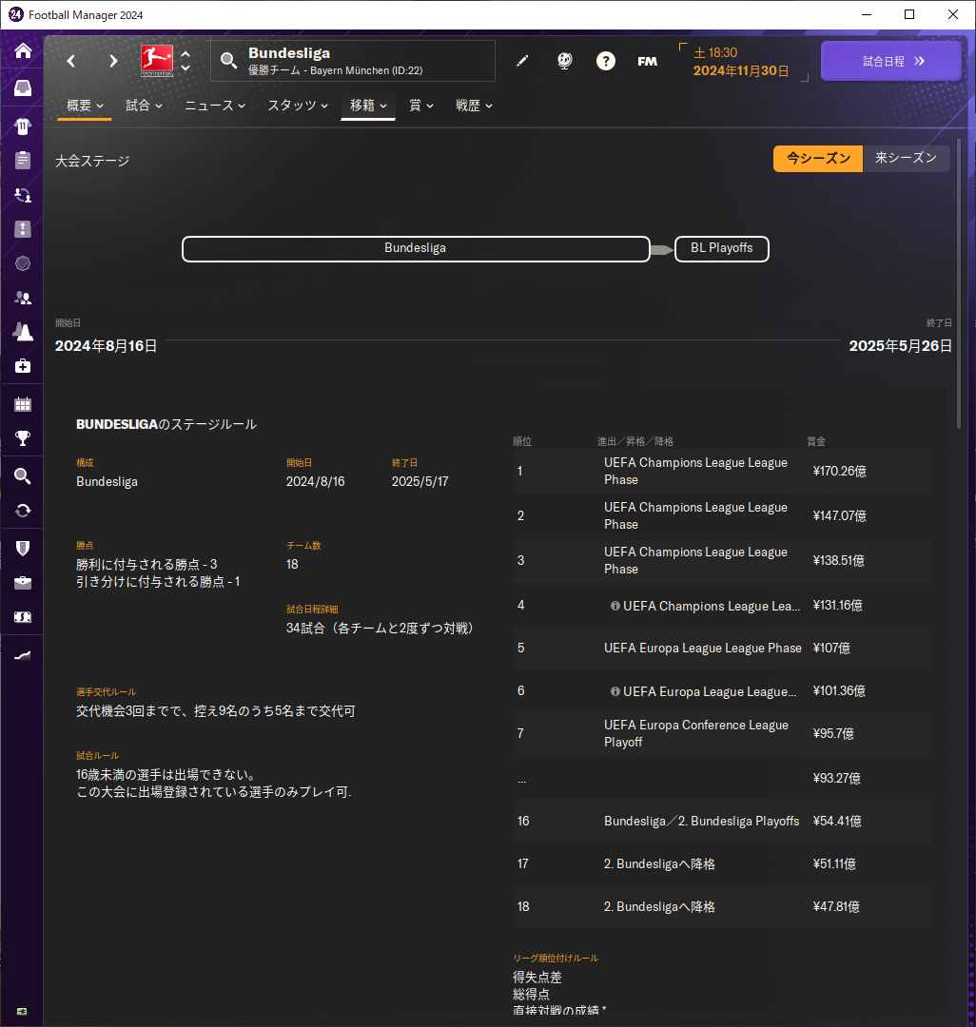The image size is (976, 1027).
Task: Click Bundesliga/2. Bundesliga Playoffs row
Action: [x=721, y=821]
